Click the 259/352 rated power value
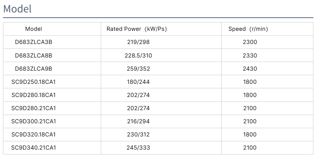The height and width of the screenshot is (156, 316). pyautogui.click(x=138, y=69)
